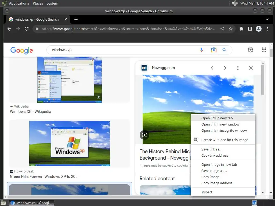275x206 pixels.
Task: Go back using the browser back arrow
Action: (9, 29)
